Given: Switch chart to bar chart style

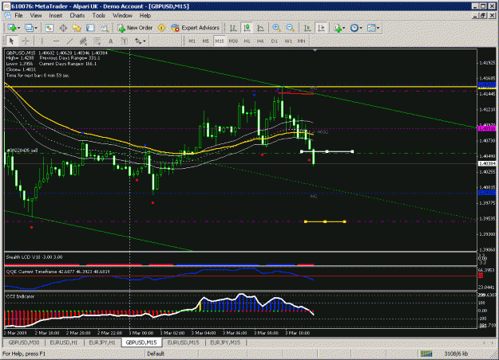Looking at the screenshot, I should click(233, 28).
